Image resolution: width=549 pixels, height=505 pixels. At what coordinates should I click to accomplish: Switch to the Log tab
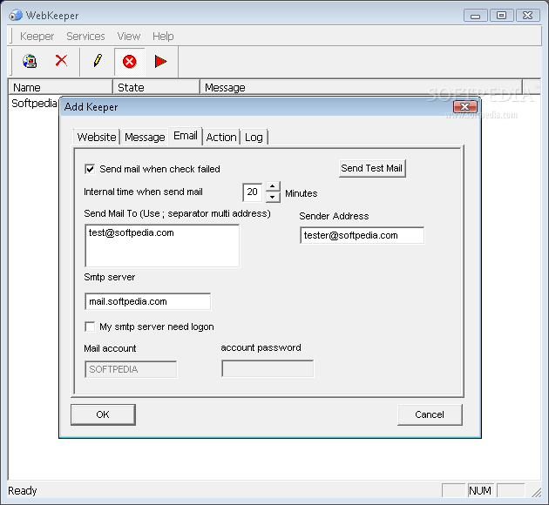254,137
